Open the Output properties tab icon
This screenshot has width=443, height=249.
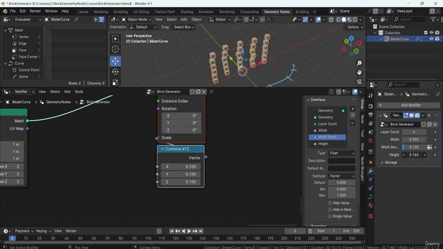[371, 115]
